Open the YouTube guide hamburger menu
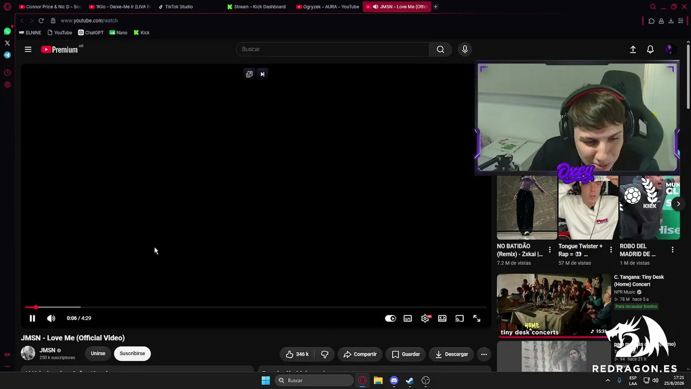Screen dimensions: 691x389 [28, 49]
